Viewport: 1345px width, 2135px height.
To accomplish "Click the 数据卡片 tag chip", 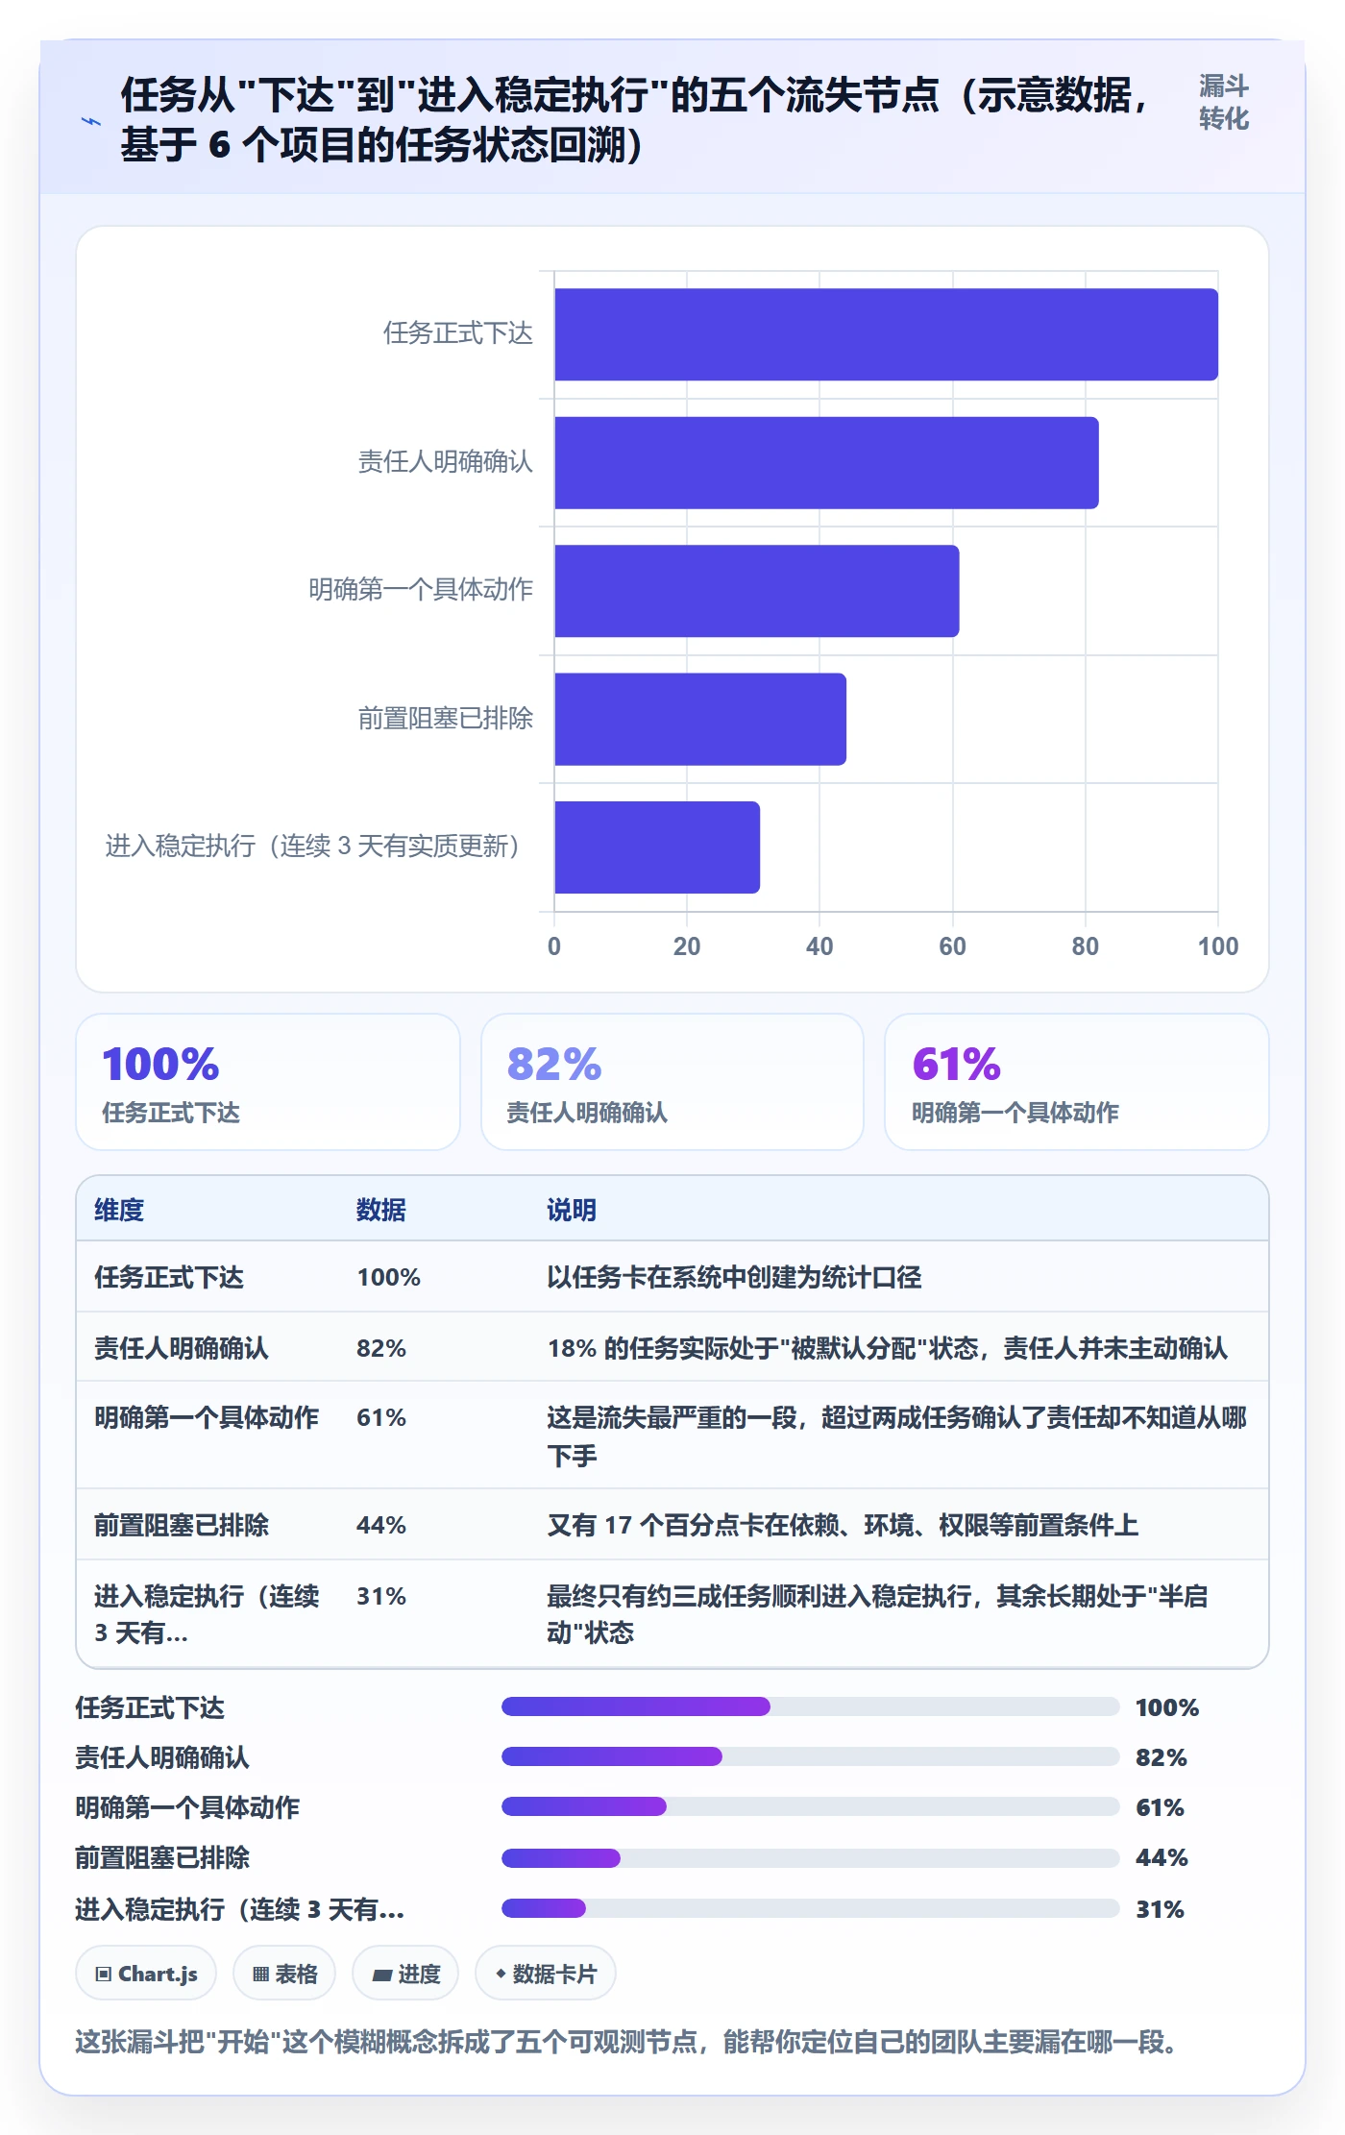I will (x=546, y=1974).
